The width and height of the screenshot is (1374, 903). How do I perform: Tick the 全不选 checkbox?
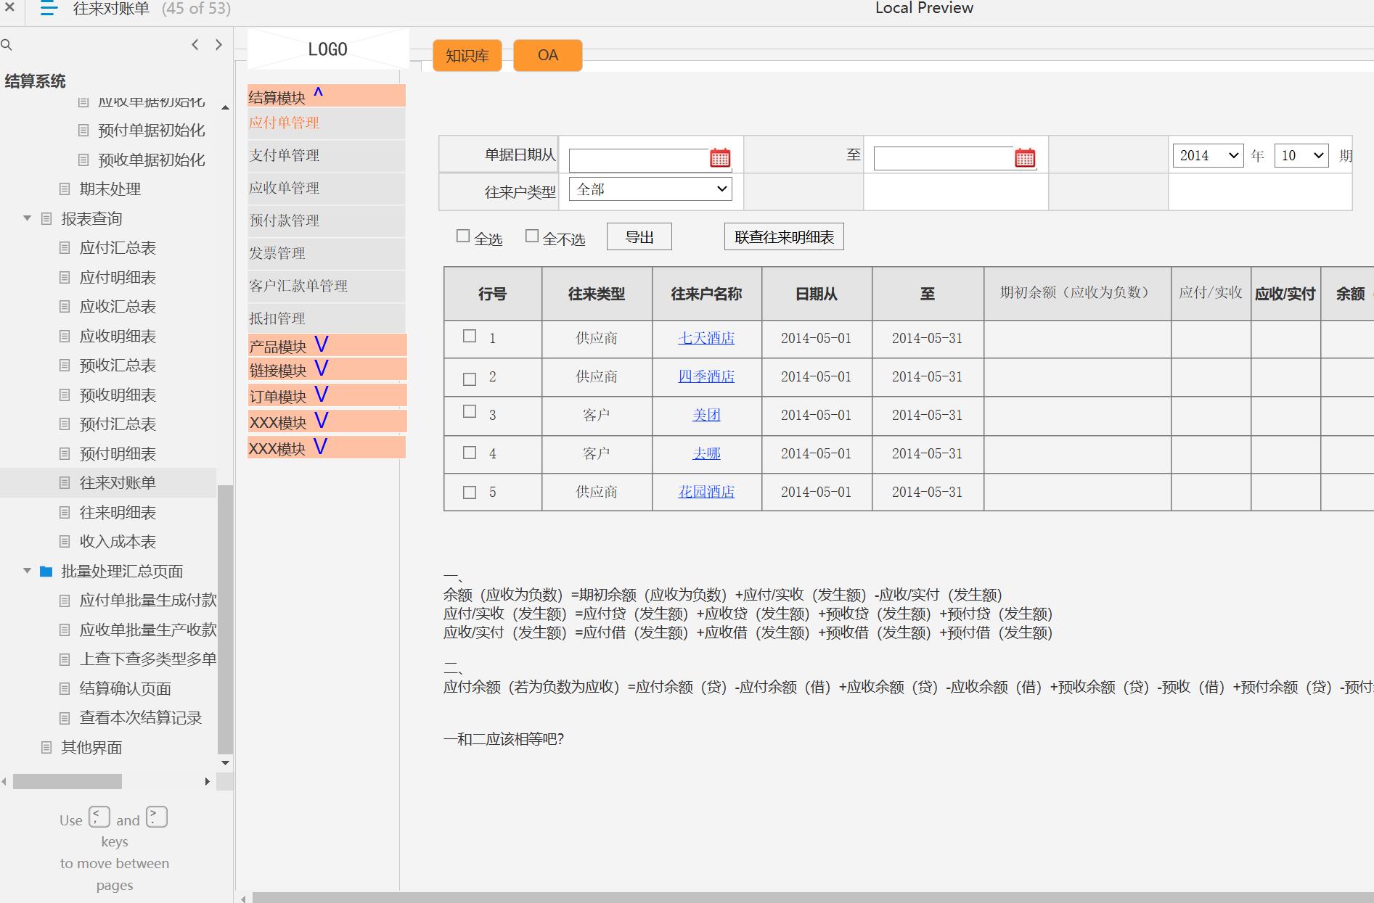pyautogui.click(x=532, y=236)
